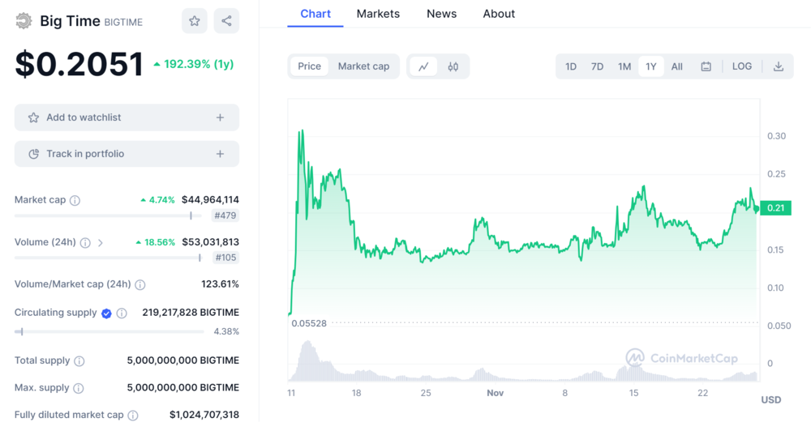Click Circulating supply info icon
The width and height of the screenshot is (811, 422).
(x=122, y=313)
